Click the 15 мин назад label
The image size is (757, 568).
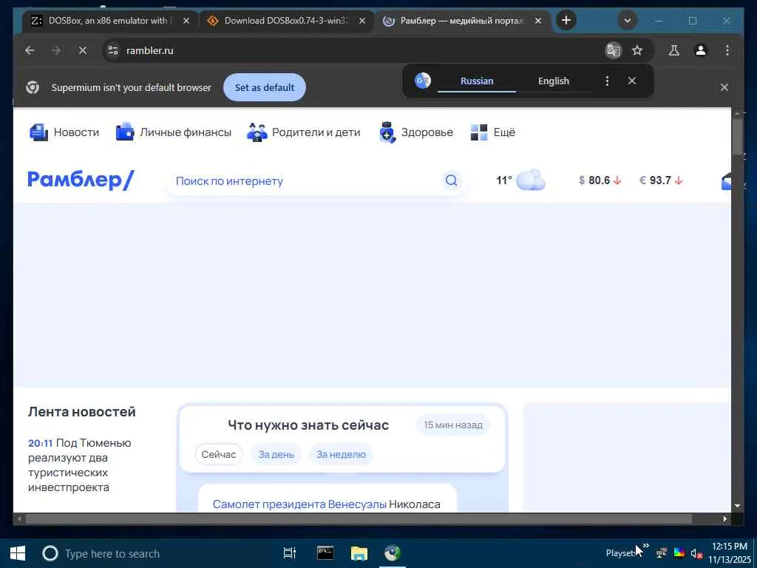[453, 425]
